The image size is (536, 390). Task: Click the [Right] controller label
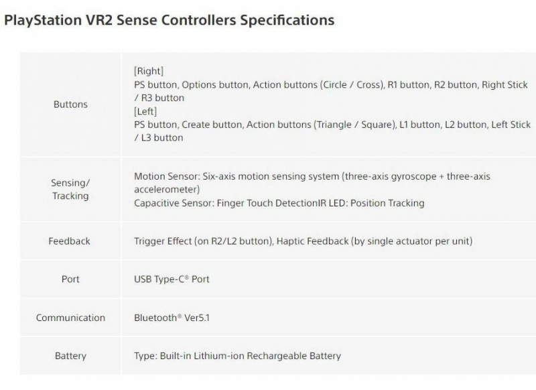[x=149, y=71]
